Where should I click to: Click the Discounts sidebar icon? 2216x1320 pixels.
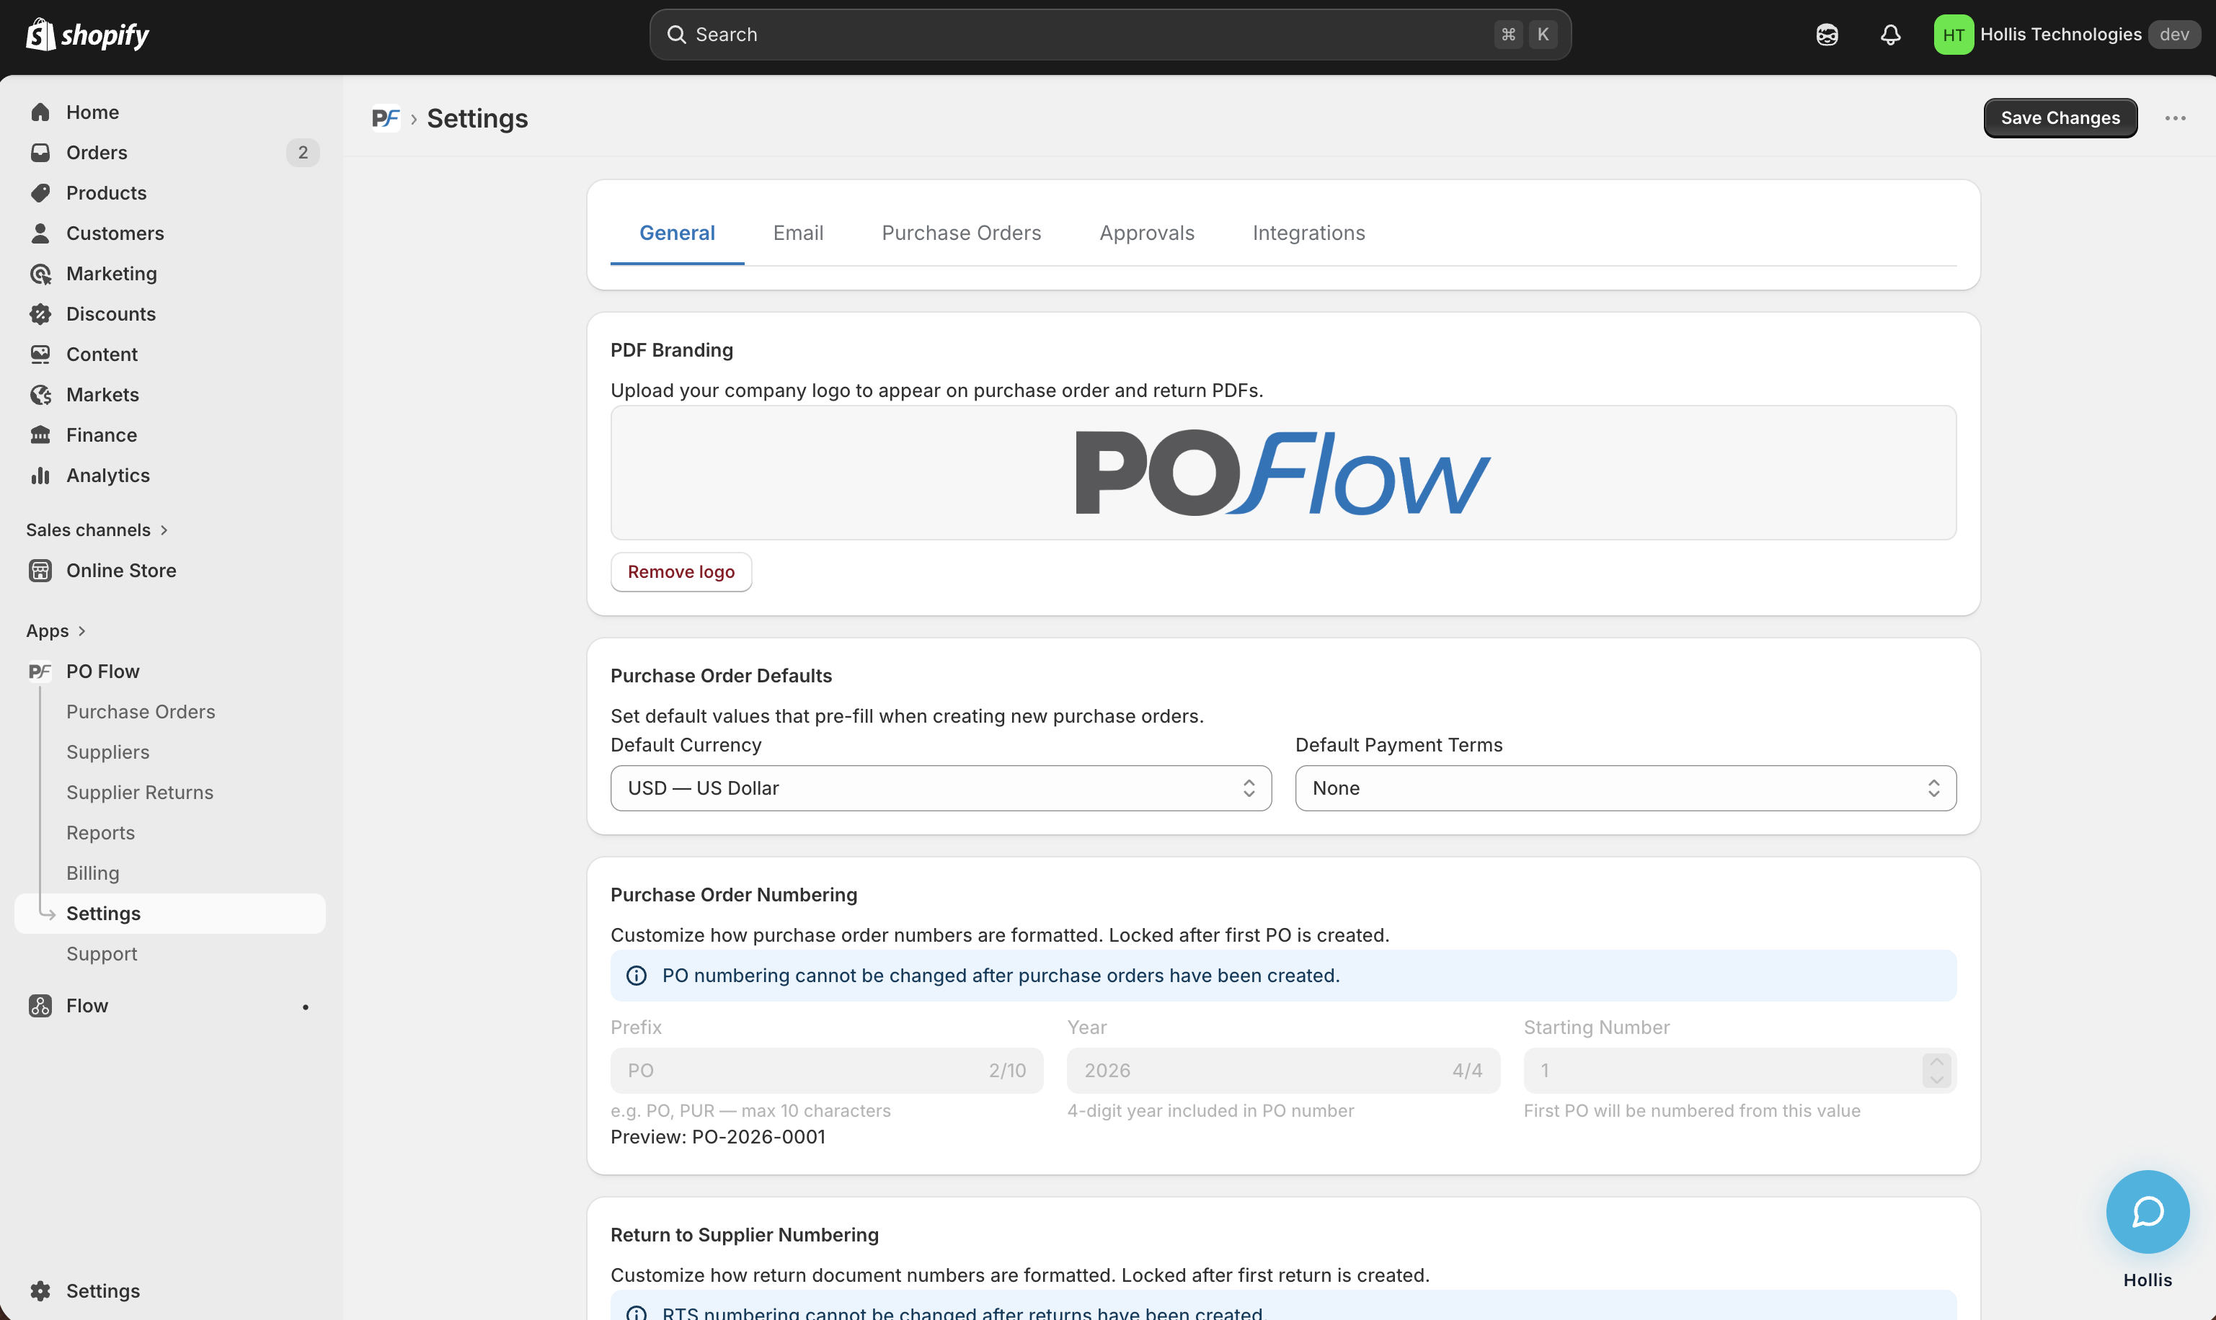click(40, 314)
